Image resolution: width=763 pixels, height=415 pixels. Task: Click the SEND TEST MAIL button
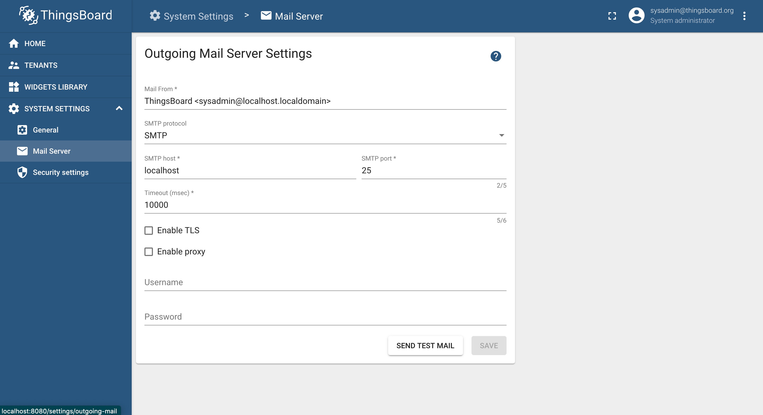click(x=425, y=346)
